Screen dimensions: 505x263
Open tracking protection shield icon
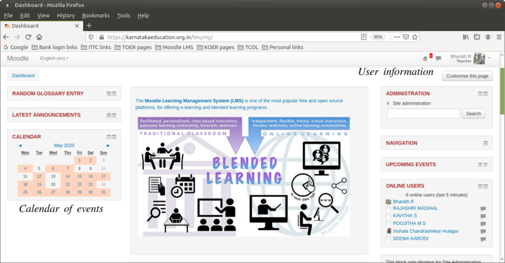(x=91, y=37)
